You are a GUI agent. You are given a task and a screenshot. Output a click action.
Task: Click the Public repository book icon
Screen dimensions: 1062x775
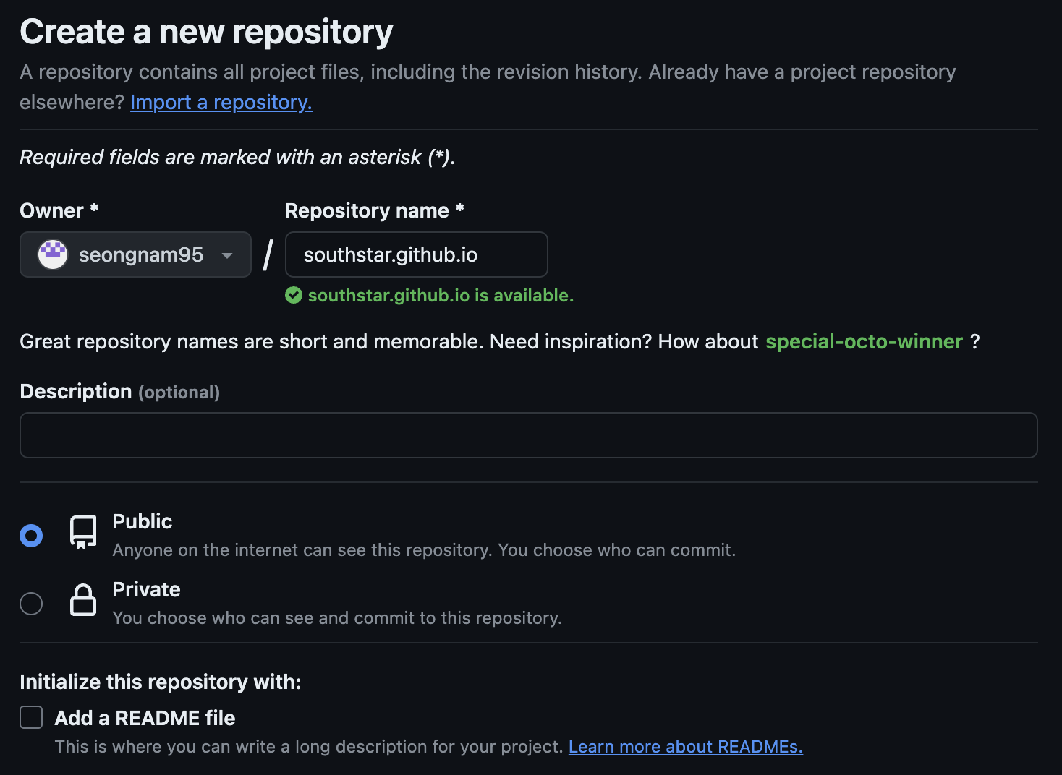[83, 533]
